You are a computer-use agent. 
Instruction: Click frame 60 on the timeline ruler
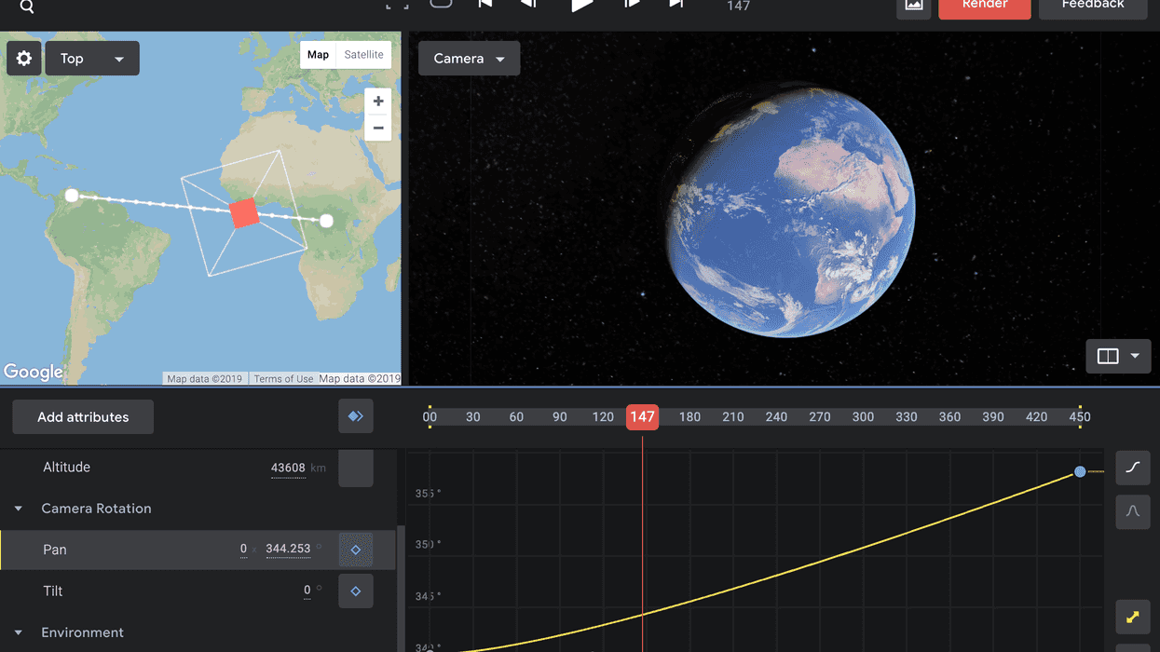tap(516, 417)
